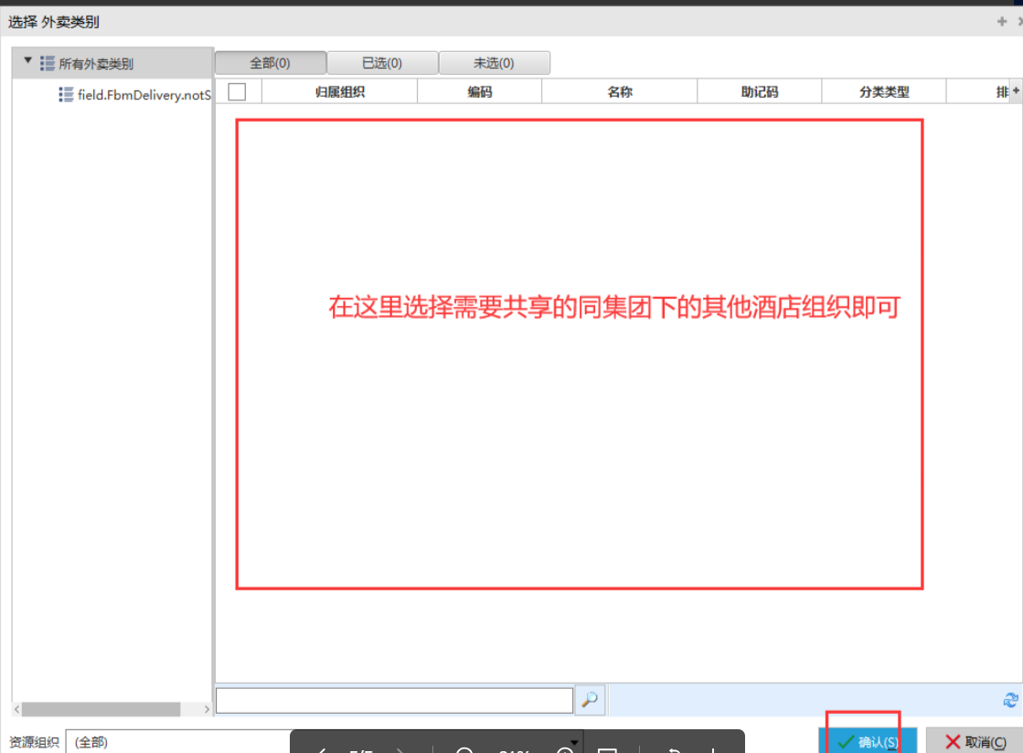Sort by the 归属组织 column header
This screenshot has height=753, width=1023.
pos(340,91)
